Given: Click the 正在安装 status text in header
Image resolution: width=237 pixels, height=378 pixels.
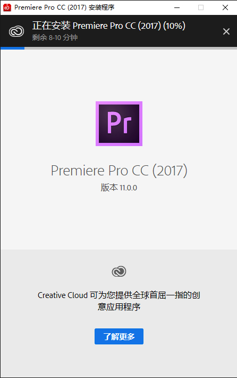Looking at the screenshot, I should [52, 26].
